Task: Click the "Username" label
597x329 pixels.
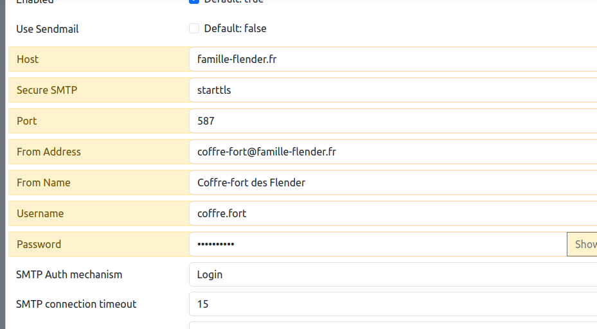Action: point(40,213)
